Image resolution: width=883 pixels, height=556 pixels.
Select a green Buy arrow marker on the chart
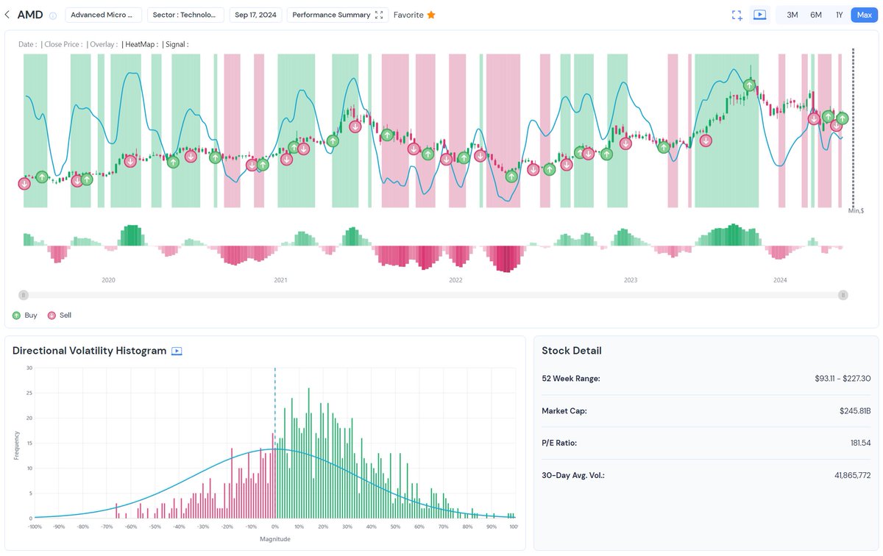point(42,177)
